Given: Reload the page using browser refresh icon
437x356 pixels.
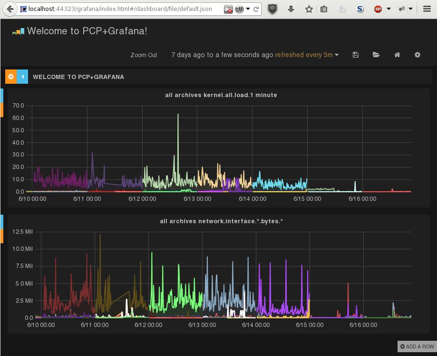Looking at the screenshot, I should pyautogui.click(x=256, y=10).
